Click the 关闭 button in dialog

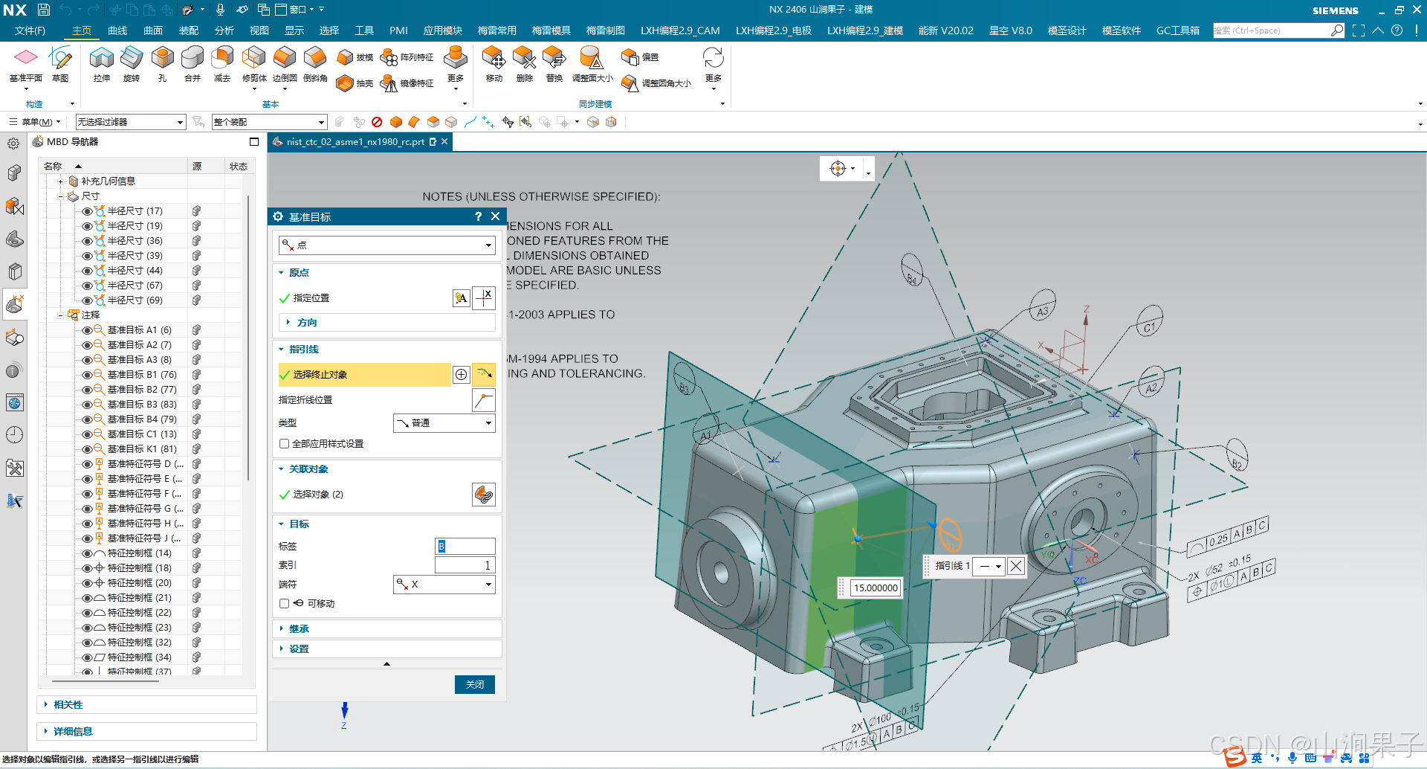coord(475,685)
